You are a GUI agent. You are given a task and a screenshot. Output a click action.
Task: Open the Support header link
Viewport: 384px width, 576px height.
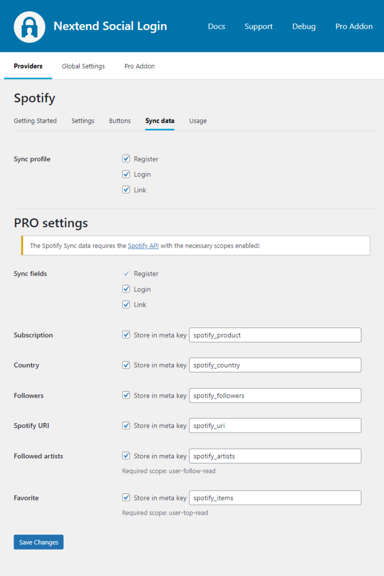(258, 26)
